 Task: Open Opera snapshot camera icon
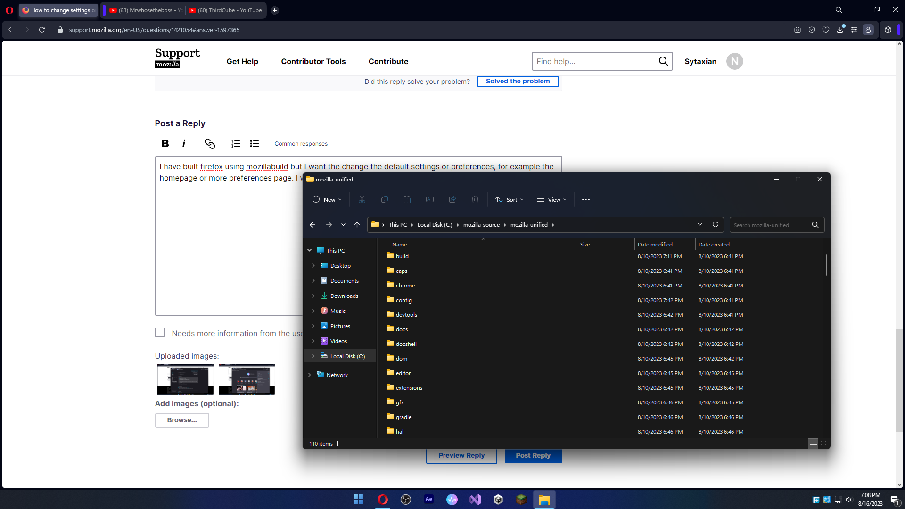click(x=798, y=30)
